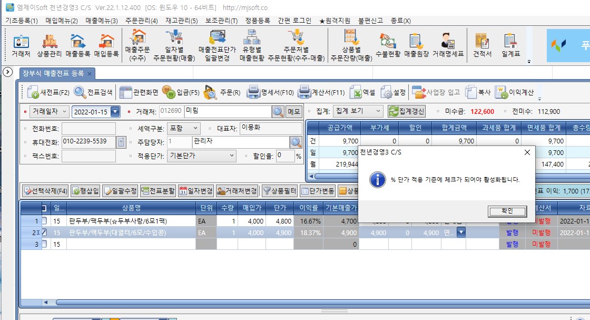
Task: Open 매출메뉴(3) menu
Action: [x=102, y=21]
